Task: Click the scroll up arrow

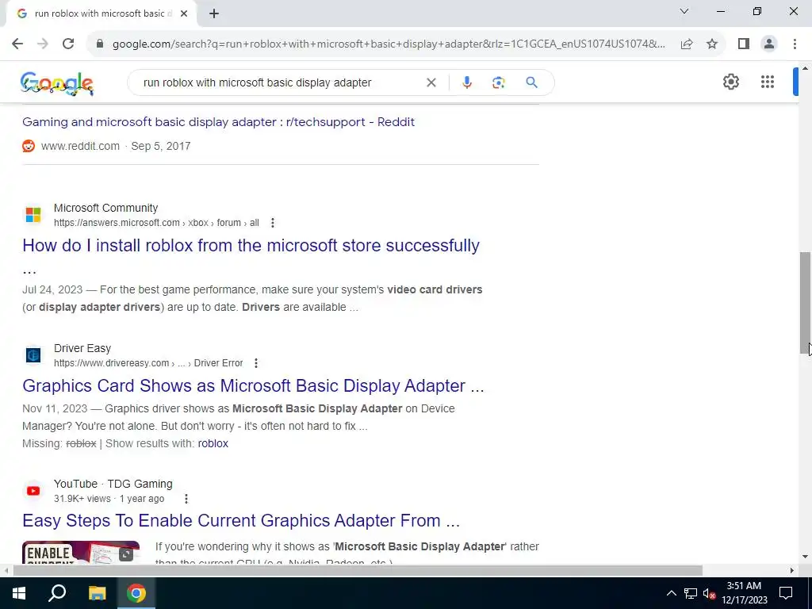Action: coord(805,68)
